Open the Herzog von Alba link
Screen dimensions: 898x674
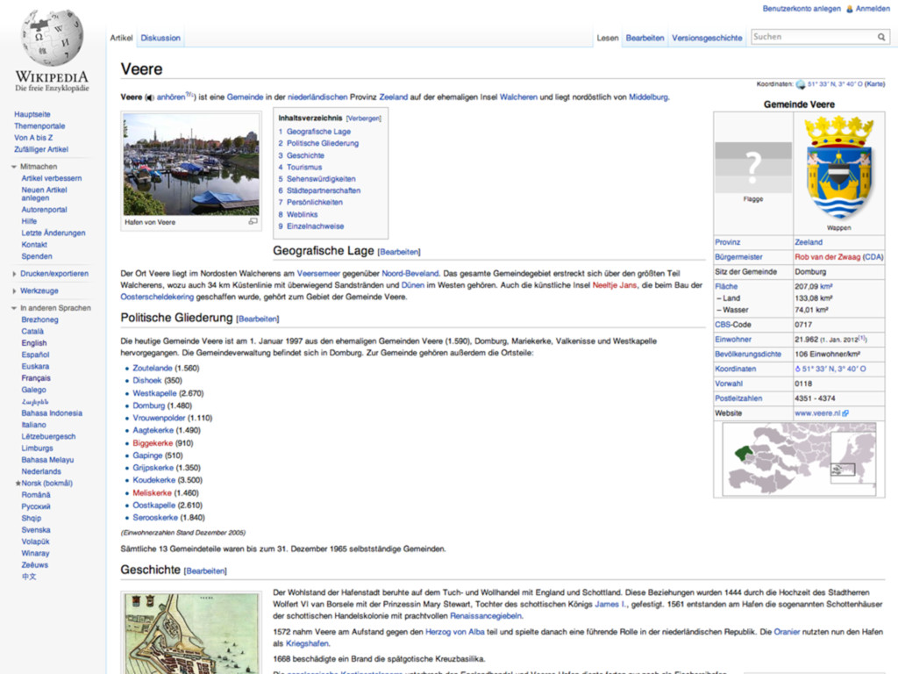point(455,632)
